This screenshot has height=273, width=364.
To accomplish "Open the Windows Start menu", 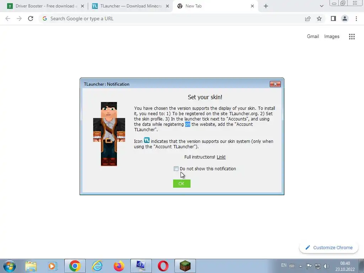I will point(10,266).
